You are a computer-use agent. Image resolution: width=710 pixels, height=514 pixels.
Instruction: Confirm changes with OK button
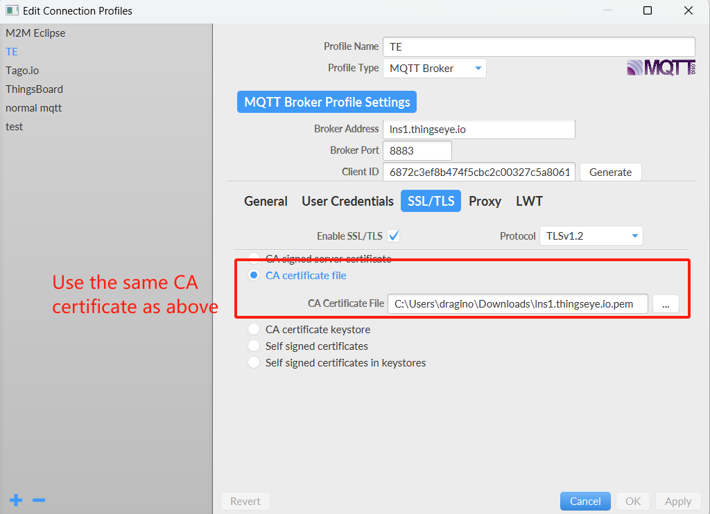click(633, 502)
